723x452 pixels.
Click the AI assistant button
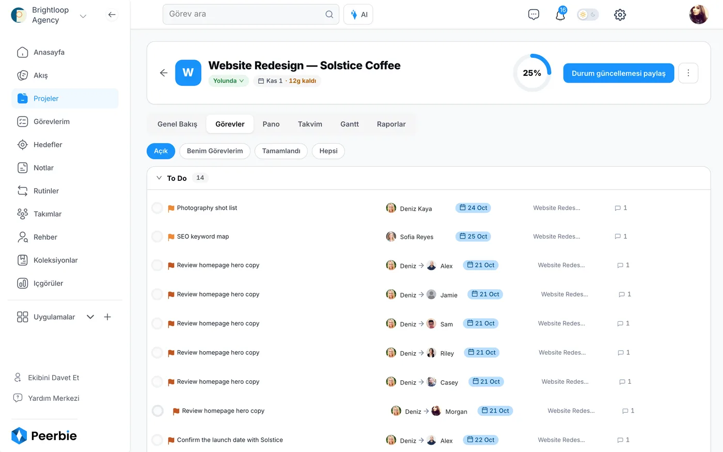point(358,14)
